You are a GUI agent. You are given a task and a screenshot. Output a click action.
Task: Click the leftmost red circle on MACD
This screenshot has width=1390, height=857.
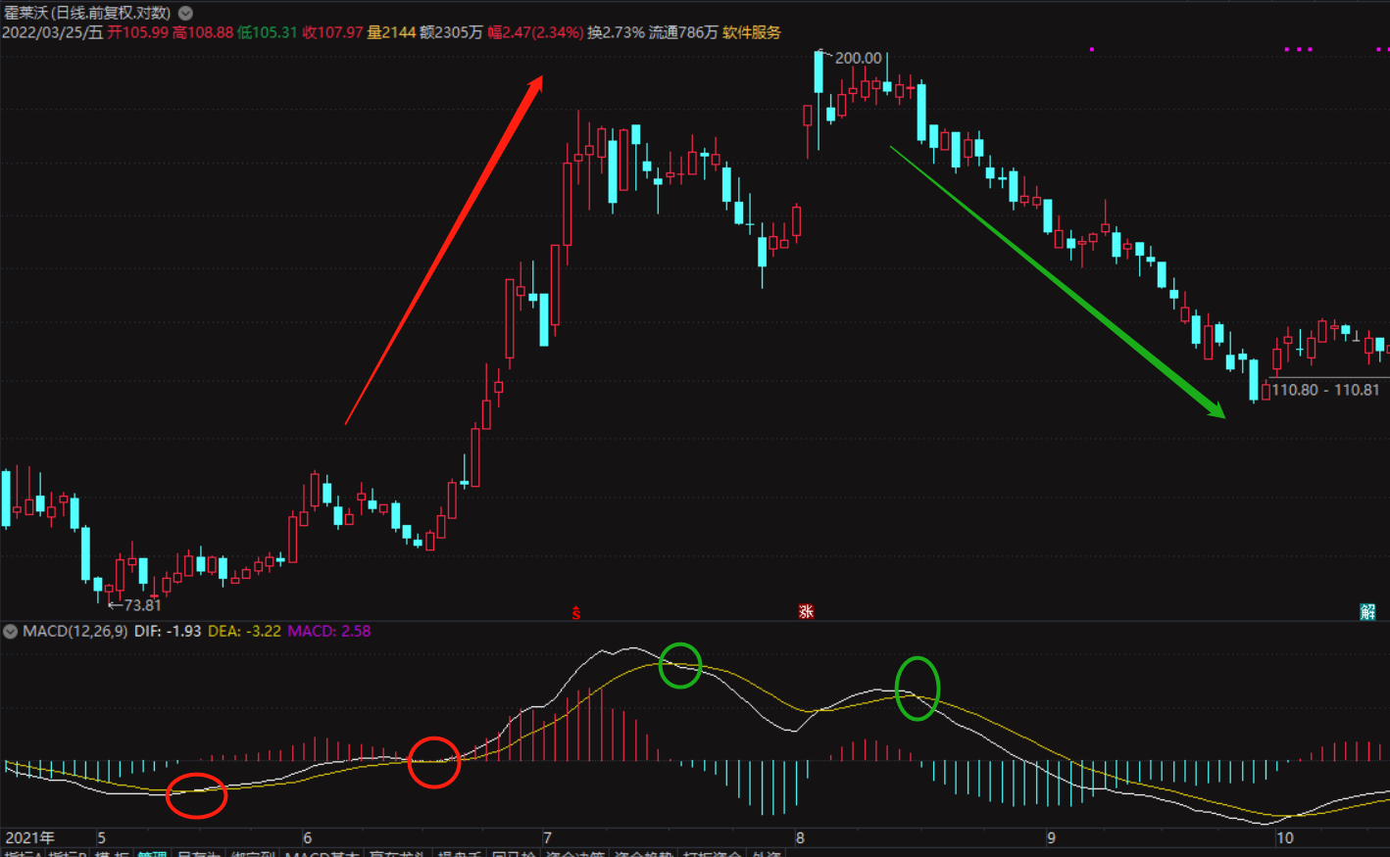(x=196, y=795)
